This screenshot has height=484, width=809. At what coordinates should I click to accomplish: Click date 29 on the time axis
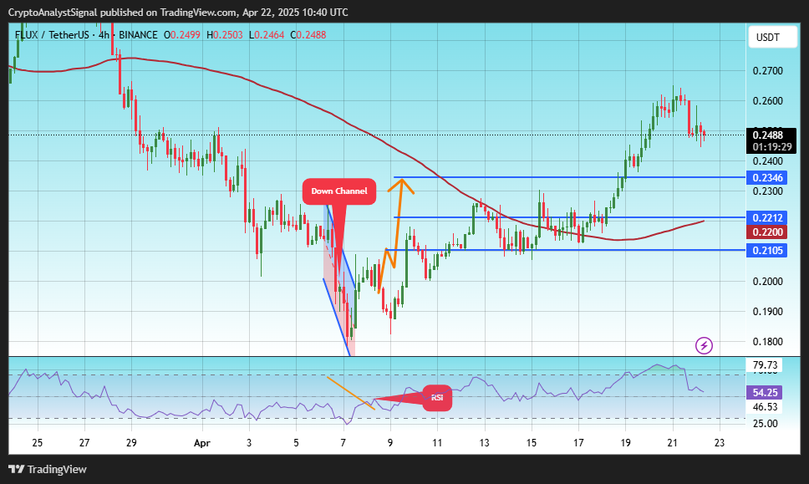131,443
